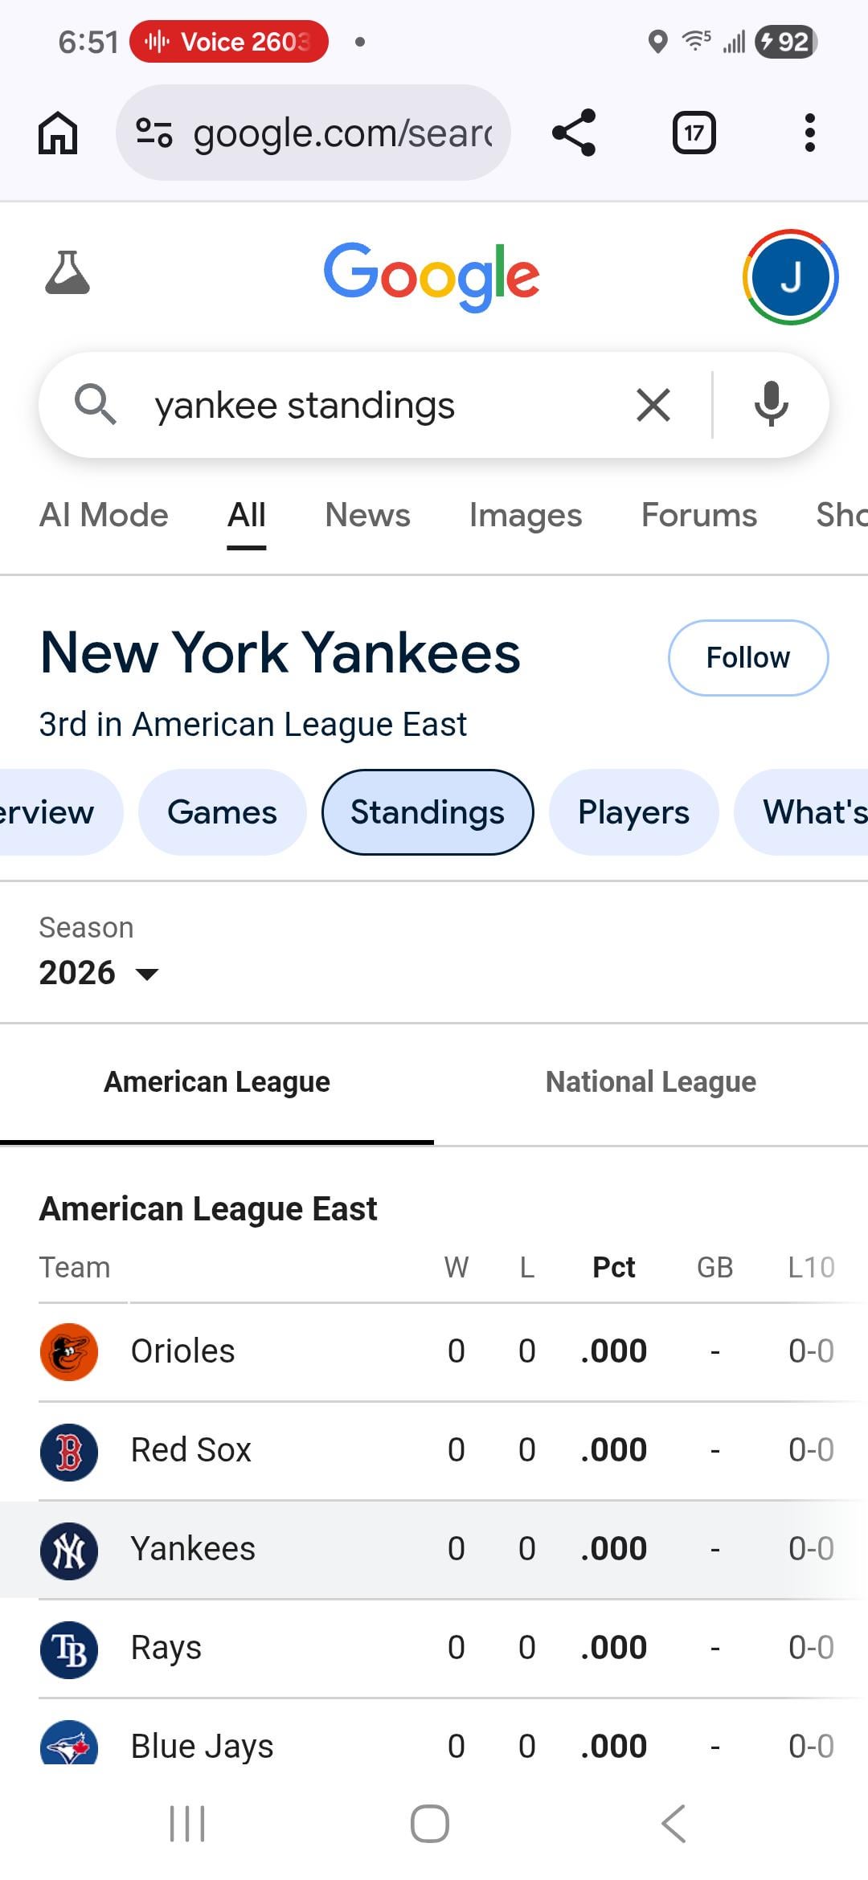
Task: Expand the Season 2026 dropdown
Action: [100, 973]
